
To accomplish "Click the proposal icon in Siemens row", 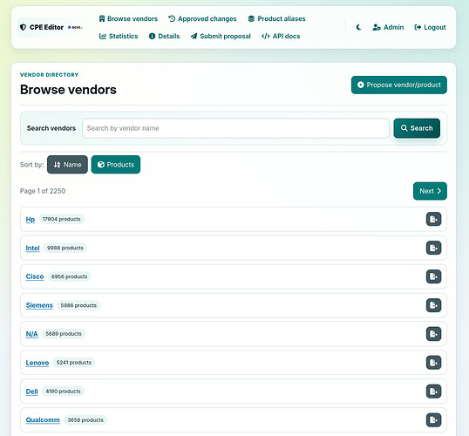I will pyautogui.click(x=433, y=305).
